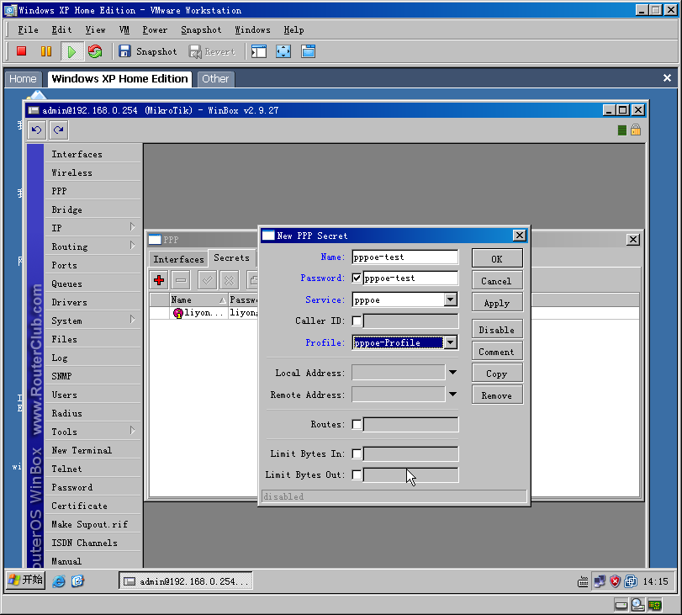This screenshot has height=615, width=682.
Task: Switch to the Interfaces tab in PPP
Action: coord(179,259)
